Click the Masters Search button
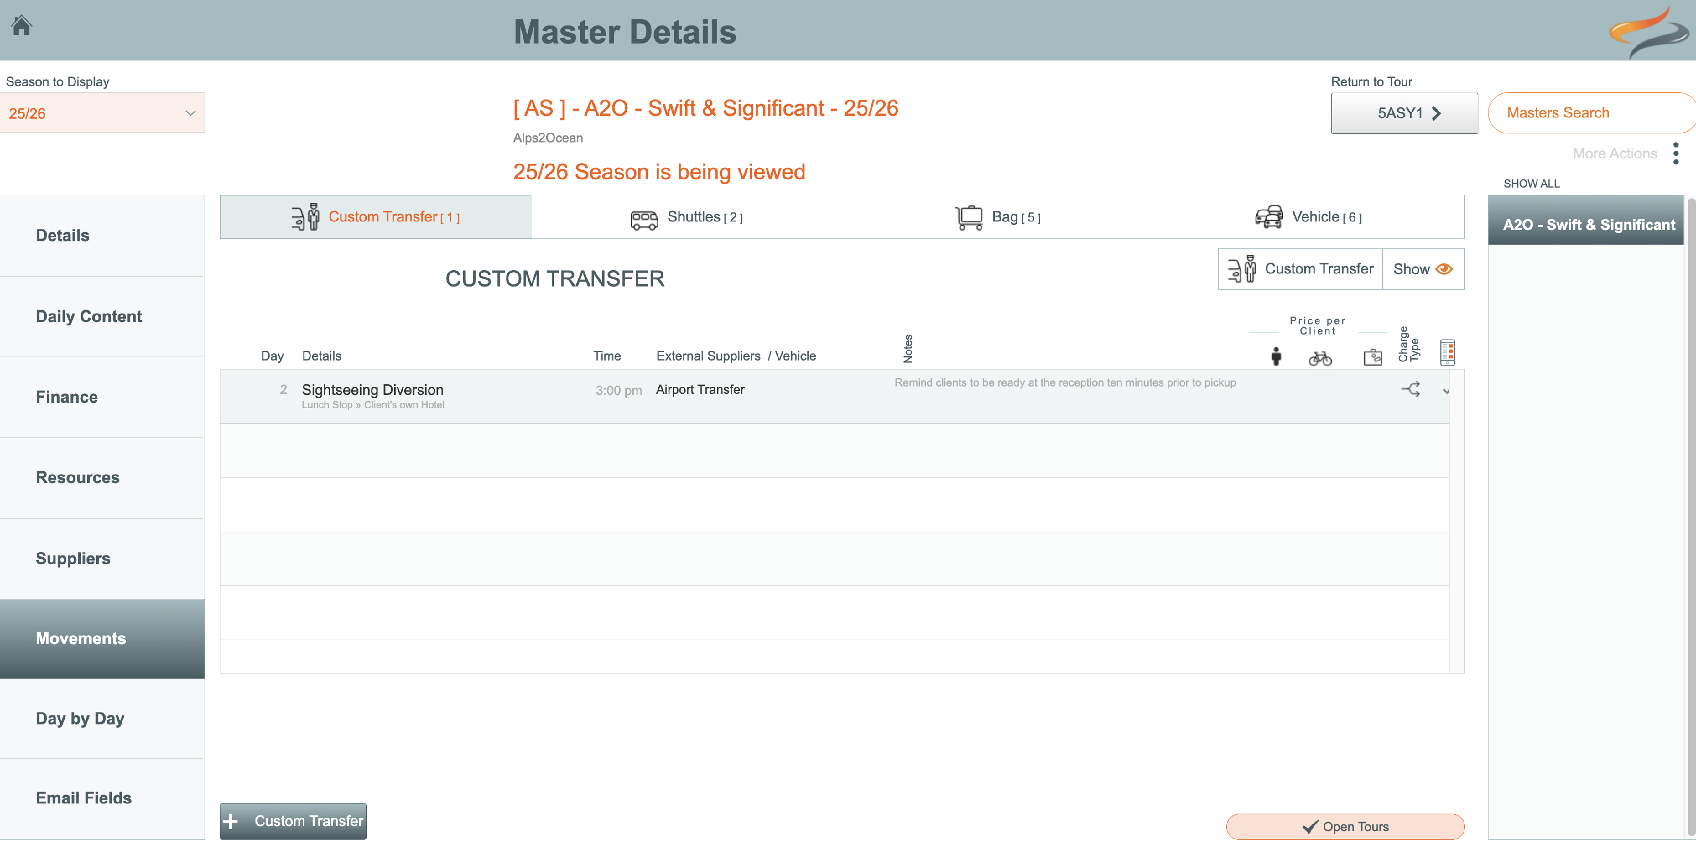 point(1557,113)
